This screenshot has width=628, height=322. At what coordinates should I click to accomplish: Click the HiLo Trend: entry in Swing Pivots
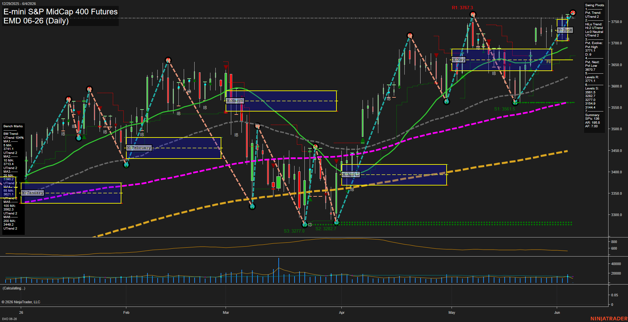[x=594, y=24]
